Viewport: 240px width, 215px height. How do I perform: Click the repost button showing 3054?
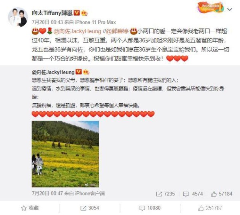pos(90,208)
